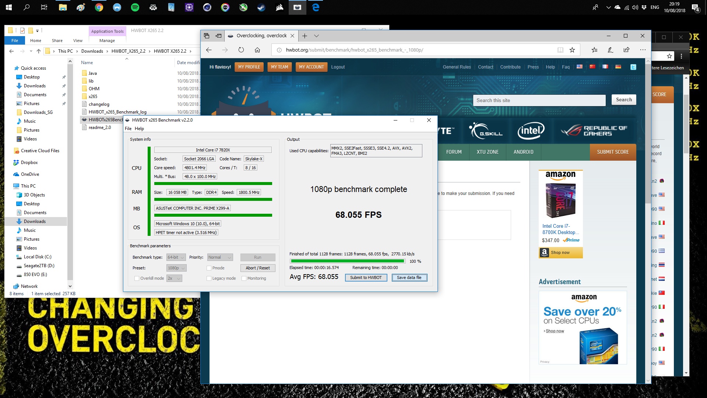Open Benchmark type 64-bit dropdown
The width and height of the screenshot is (707, 398).
pyautogui.click(x=176, y=257)
